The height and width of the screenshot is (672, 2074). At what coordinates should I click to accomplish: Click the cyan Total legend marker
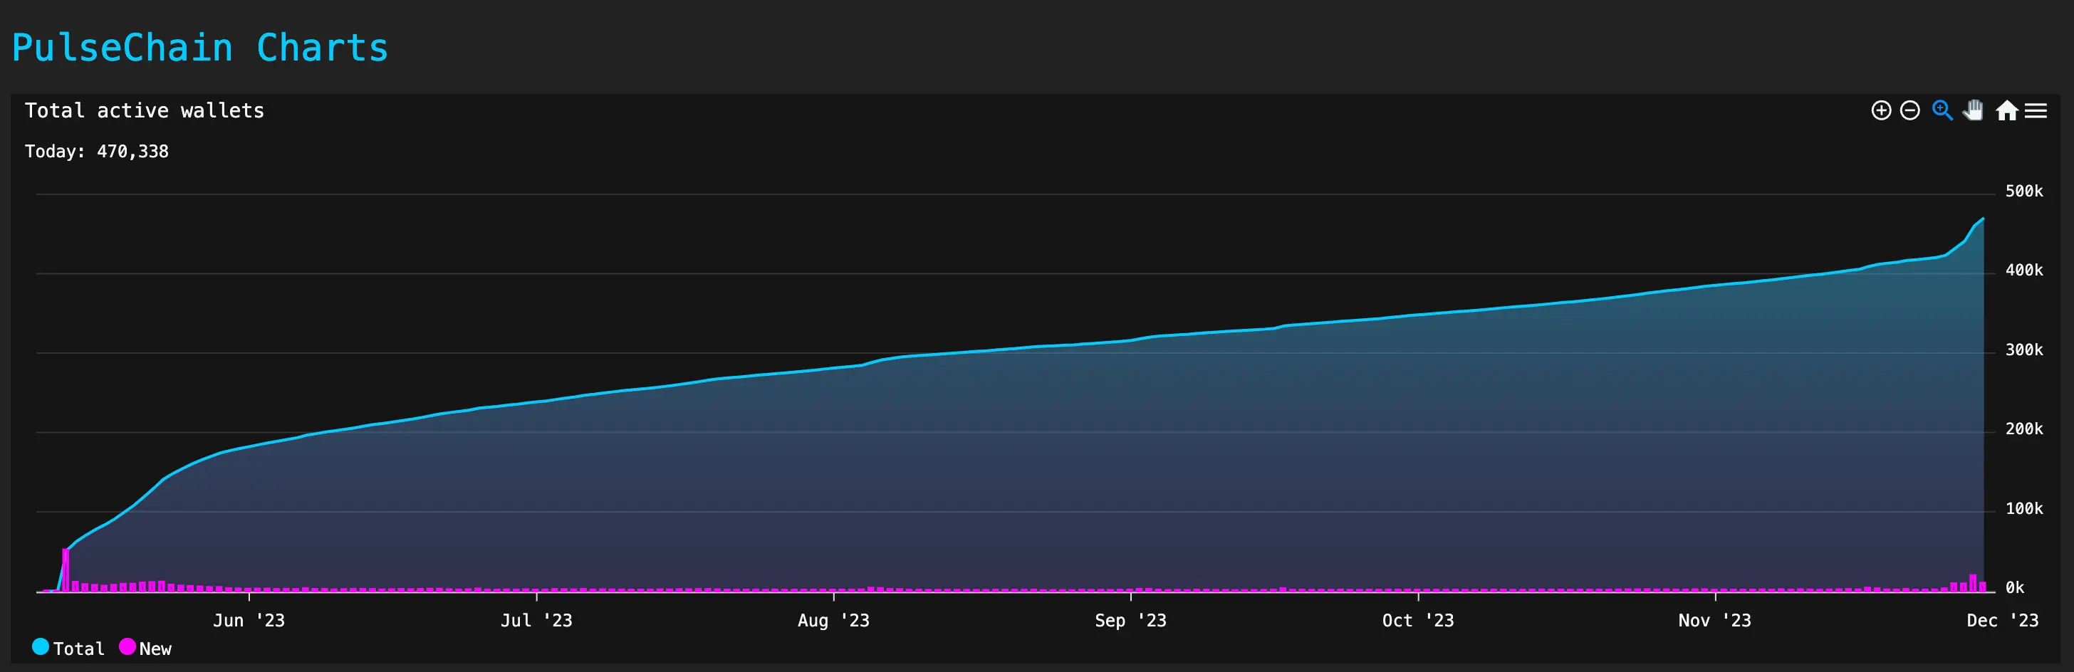click(41, 646)
